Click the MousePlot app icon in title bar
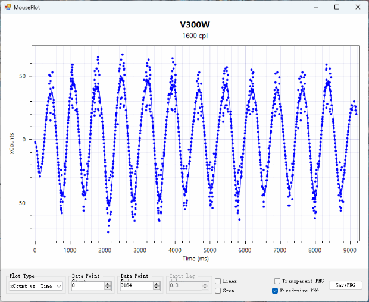 point(8,7)
